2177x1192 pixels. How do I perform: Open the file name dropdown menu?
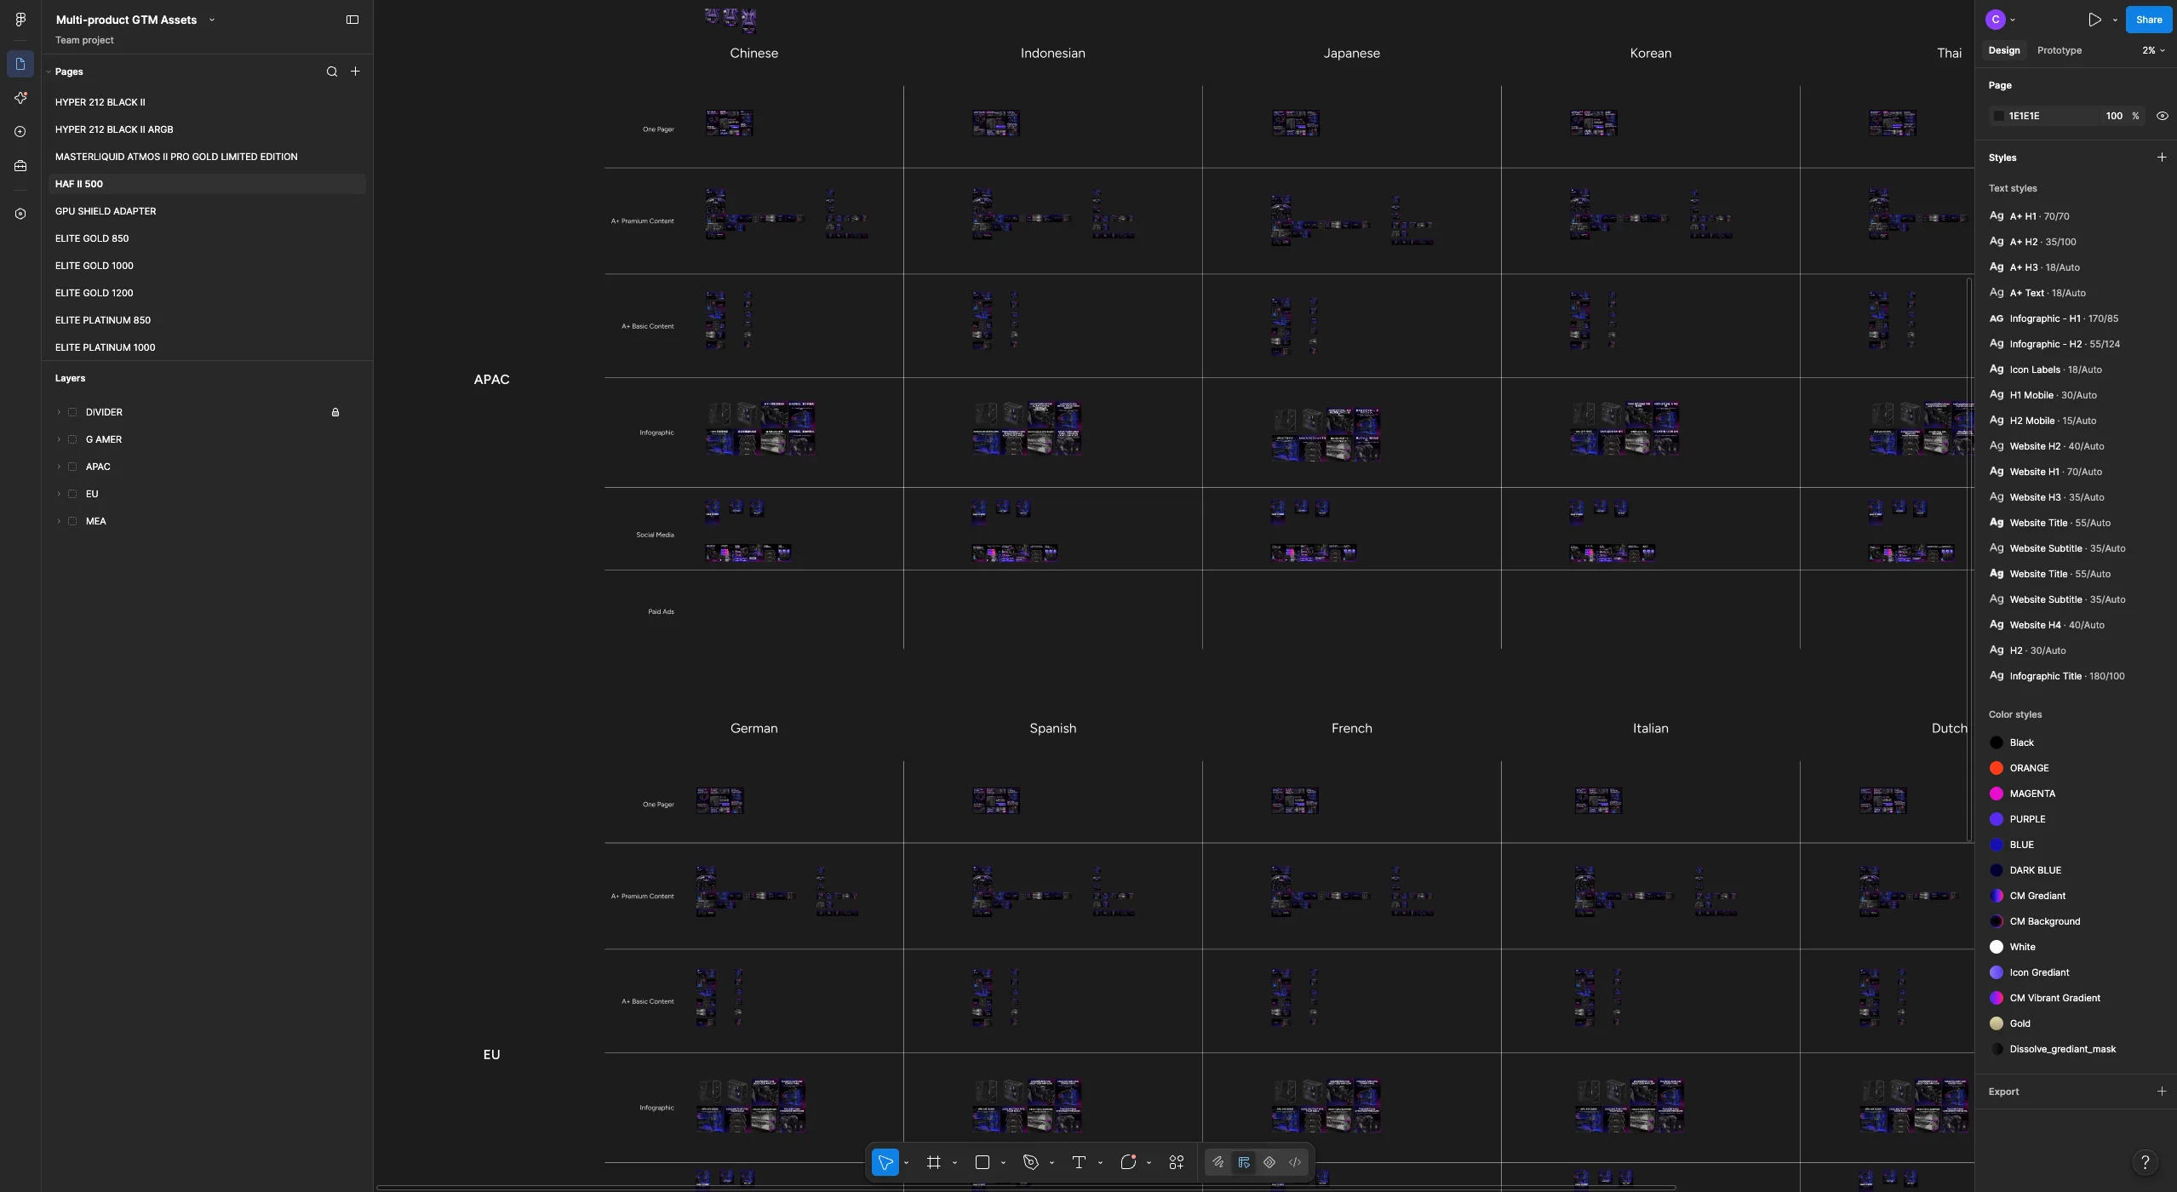(212, 20)
